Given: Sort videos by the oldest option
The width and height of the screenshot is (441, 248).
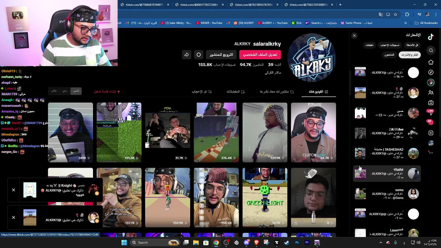Looking at the screenshot, I should click(x=54, y=91).
